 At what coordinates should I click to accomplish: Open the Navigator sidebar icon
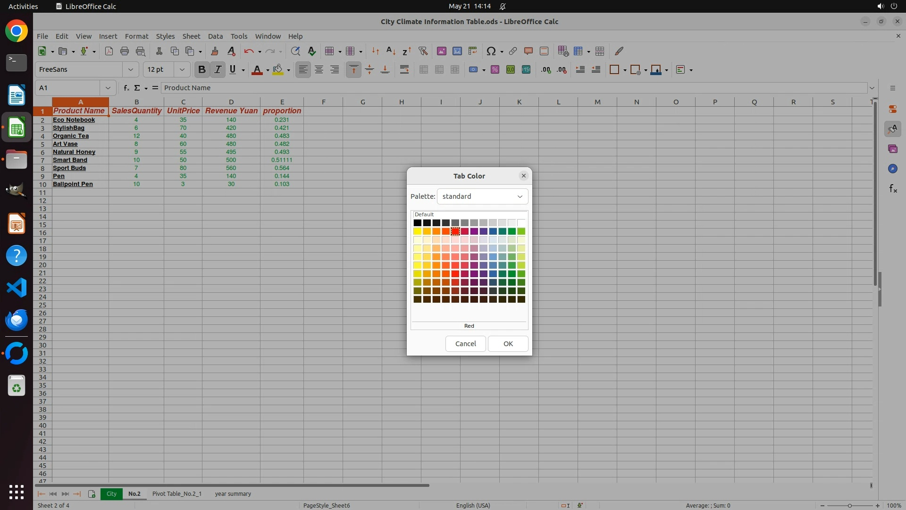click(x=892, y=169)
